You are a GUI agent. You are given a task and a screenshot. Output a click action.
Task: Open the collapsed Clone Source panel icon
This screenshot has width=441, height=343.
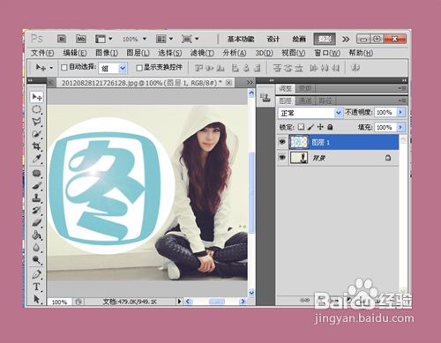click(x=265, y=98)
